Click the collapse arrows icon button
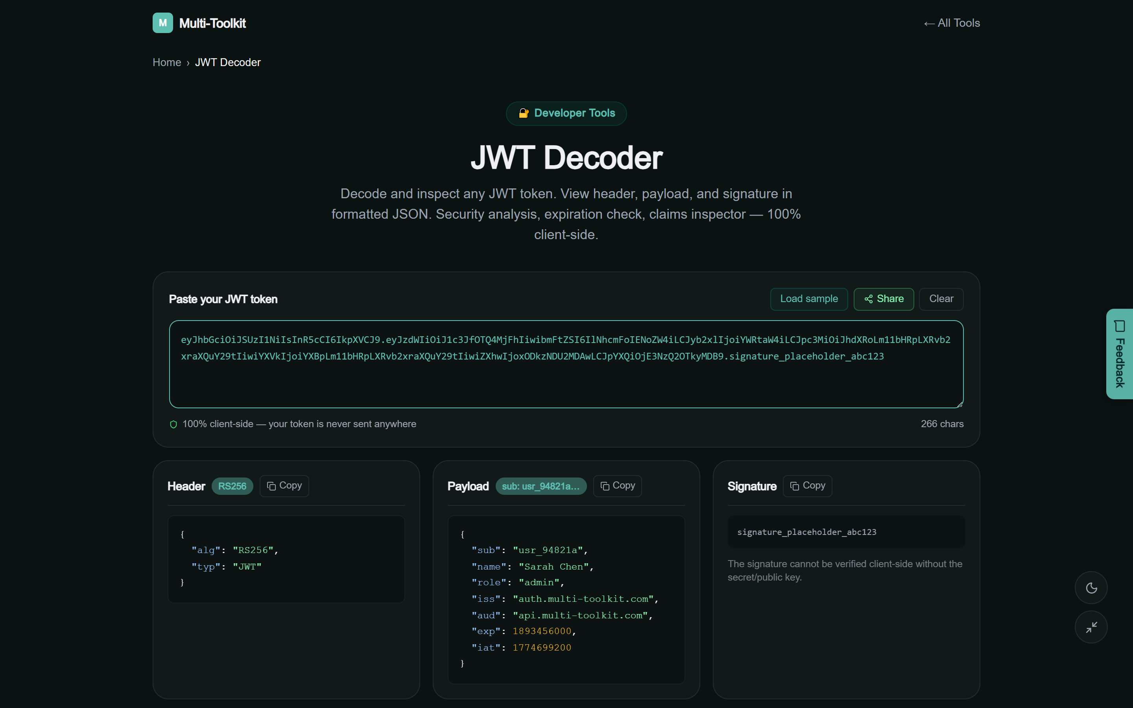This screenshot has height=708, width=1133. 1091,627
